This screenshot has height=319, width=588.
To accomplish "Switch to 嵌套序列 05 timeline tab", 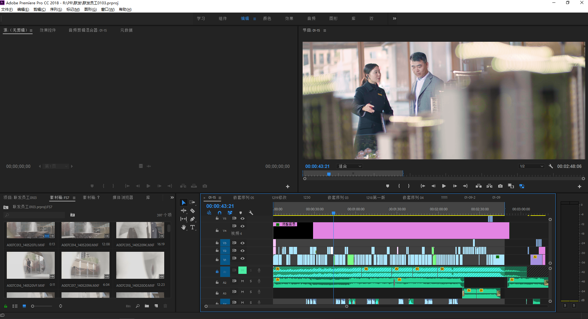I will 244,197.
